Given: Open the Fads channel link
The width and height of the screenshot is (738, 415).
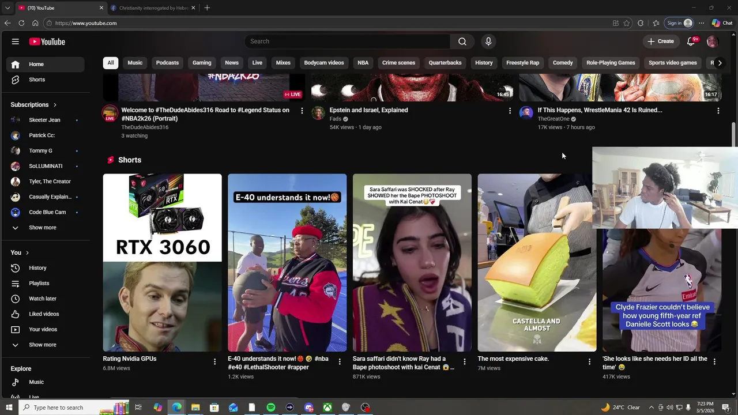Looking at the screenshot, I should [x=335, y=119].
